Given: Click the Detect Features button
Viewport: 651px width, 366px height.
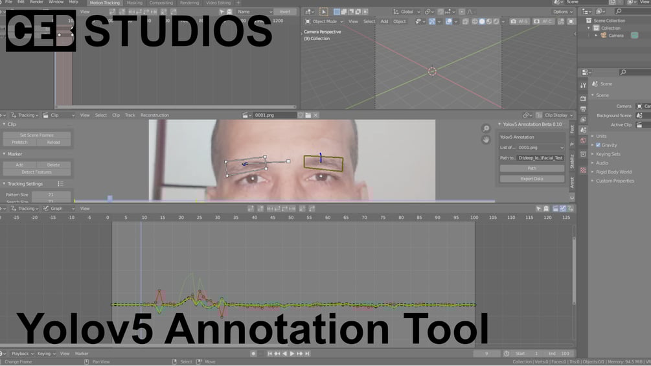Looking at the screenshot, I should pos(36,172).
